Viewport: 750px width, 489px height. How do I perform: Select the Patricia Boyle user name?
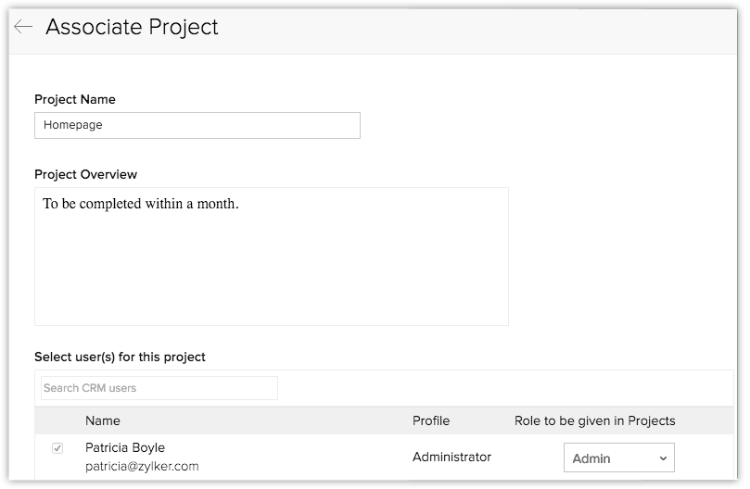pyautogui.click(x=125, y=447)
